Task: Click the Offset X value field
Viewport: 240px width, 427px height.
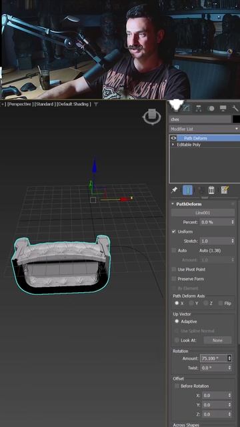Action: [x=215, y=395]
